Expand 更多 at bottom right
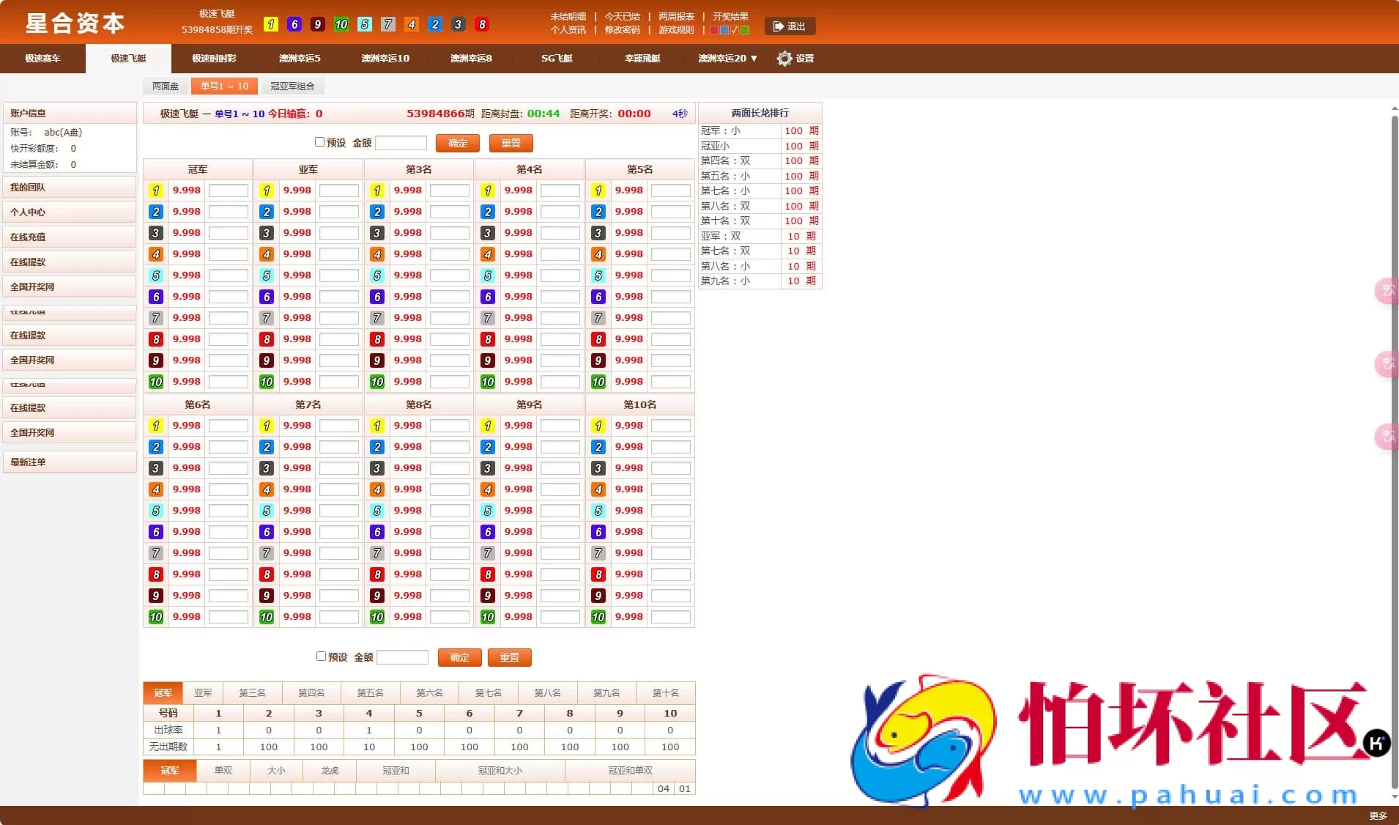 (1376, 815)
